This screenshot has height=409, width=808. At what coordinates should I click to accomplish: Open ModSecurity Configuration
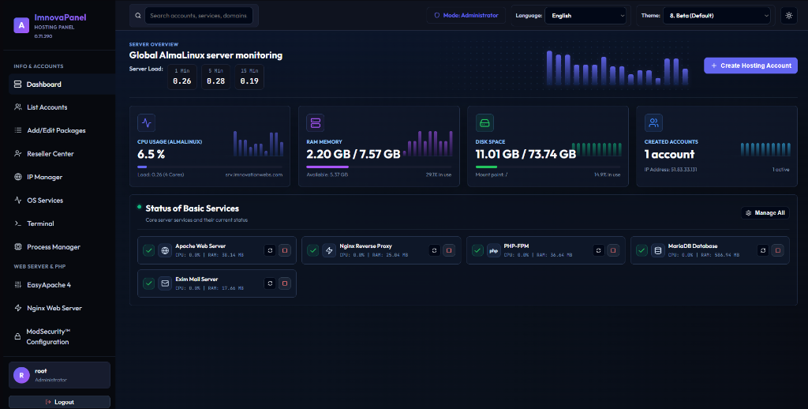click(62, 336)
